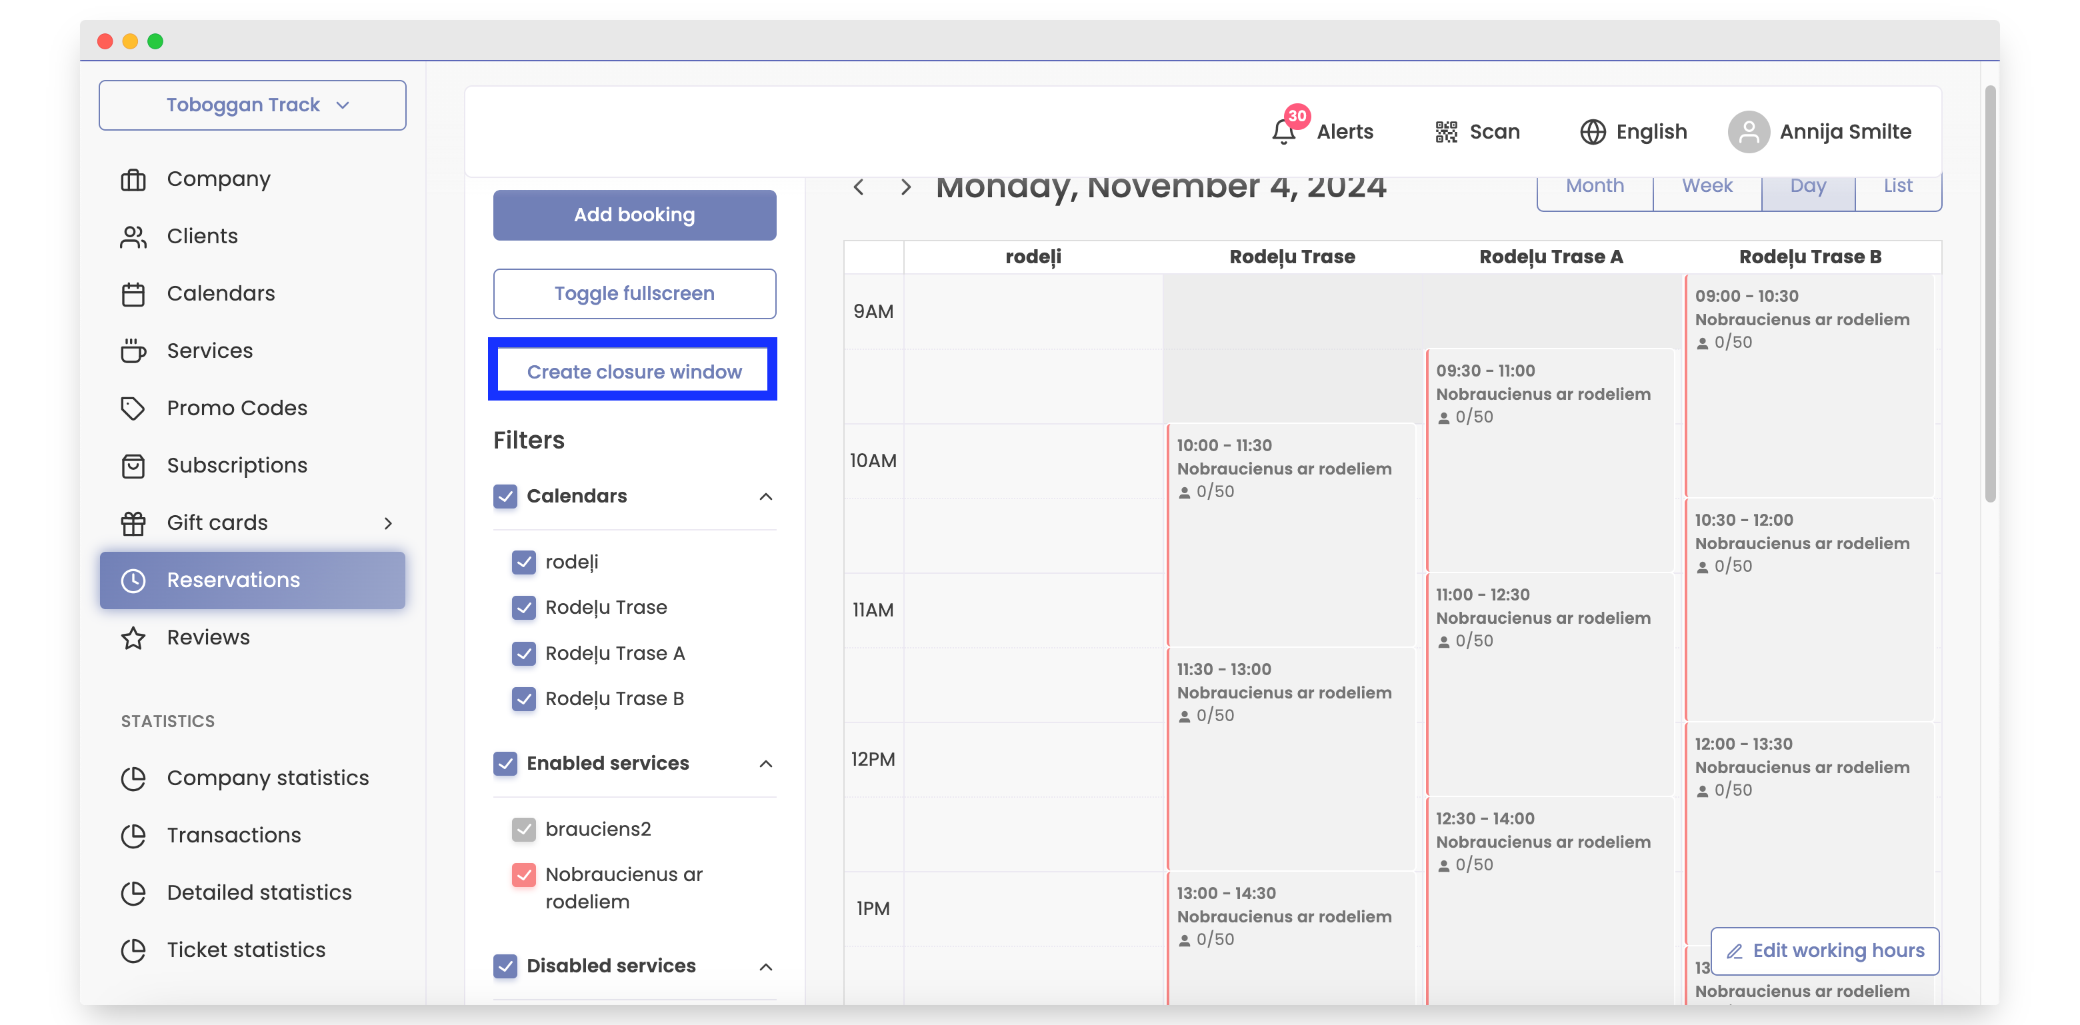Uncheck the rodeļi calendar checkbox
The image size is (2080, 1025).
click(524, 562)
